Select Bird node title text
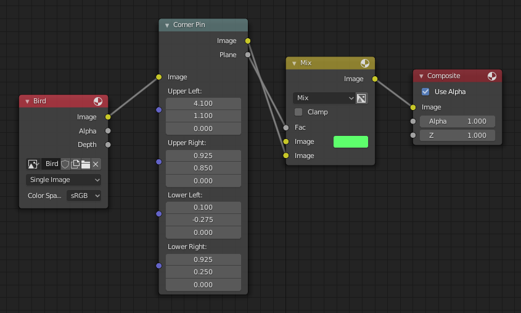Viewport: 521px width, 313px height. (x=39, y=101)
